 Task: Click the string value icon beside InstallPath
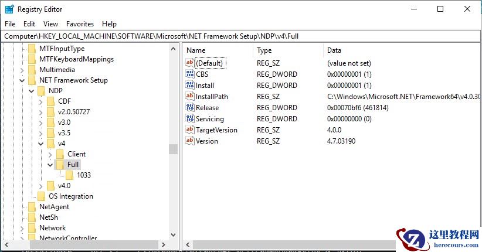pyautogui.click(x=190, y=97)
